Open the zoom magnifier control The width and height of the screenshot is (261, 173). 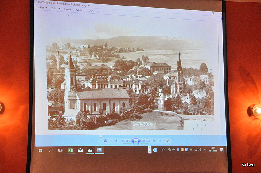click(x=105, y=141)
